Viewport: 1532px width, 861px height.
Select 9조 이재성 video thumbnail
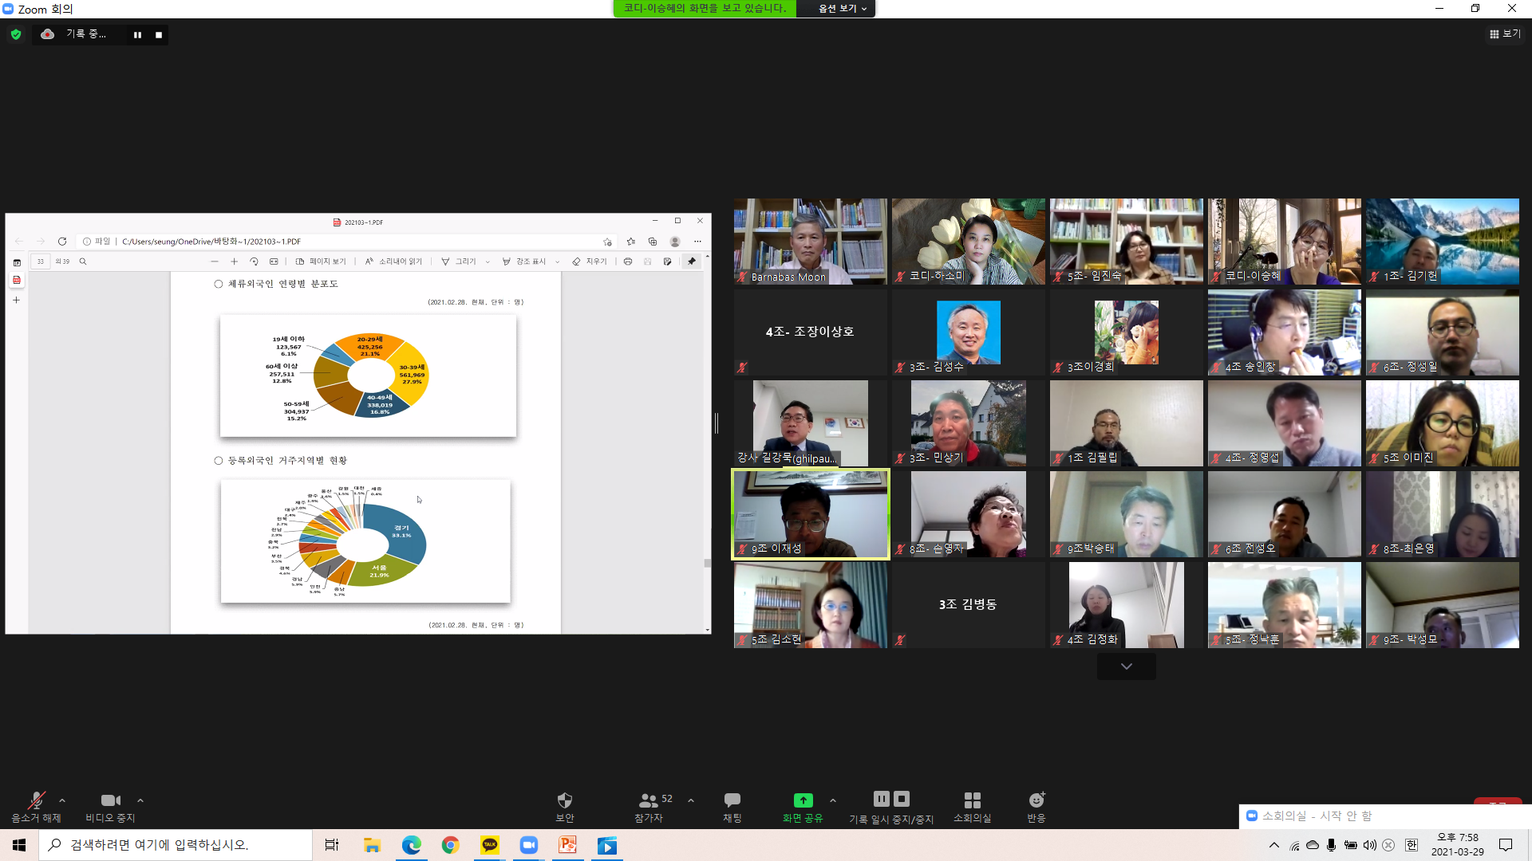810,514
